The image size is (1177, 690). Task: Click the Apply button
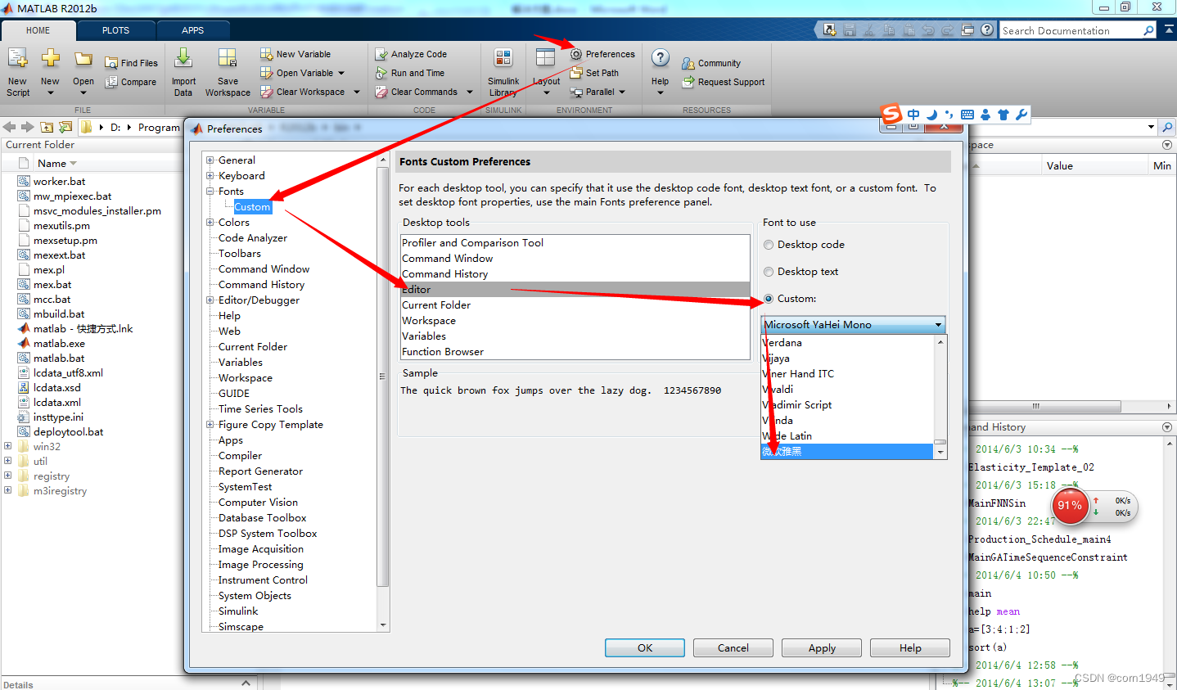[x=822, y=648]
